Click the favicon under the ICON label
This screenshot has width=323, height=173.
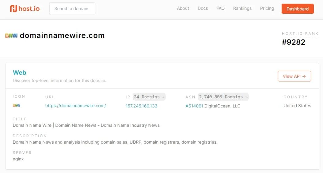(x=17, y=106)
